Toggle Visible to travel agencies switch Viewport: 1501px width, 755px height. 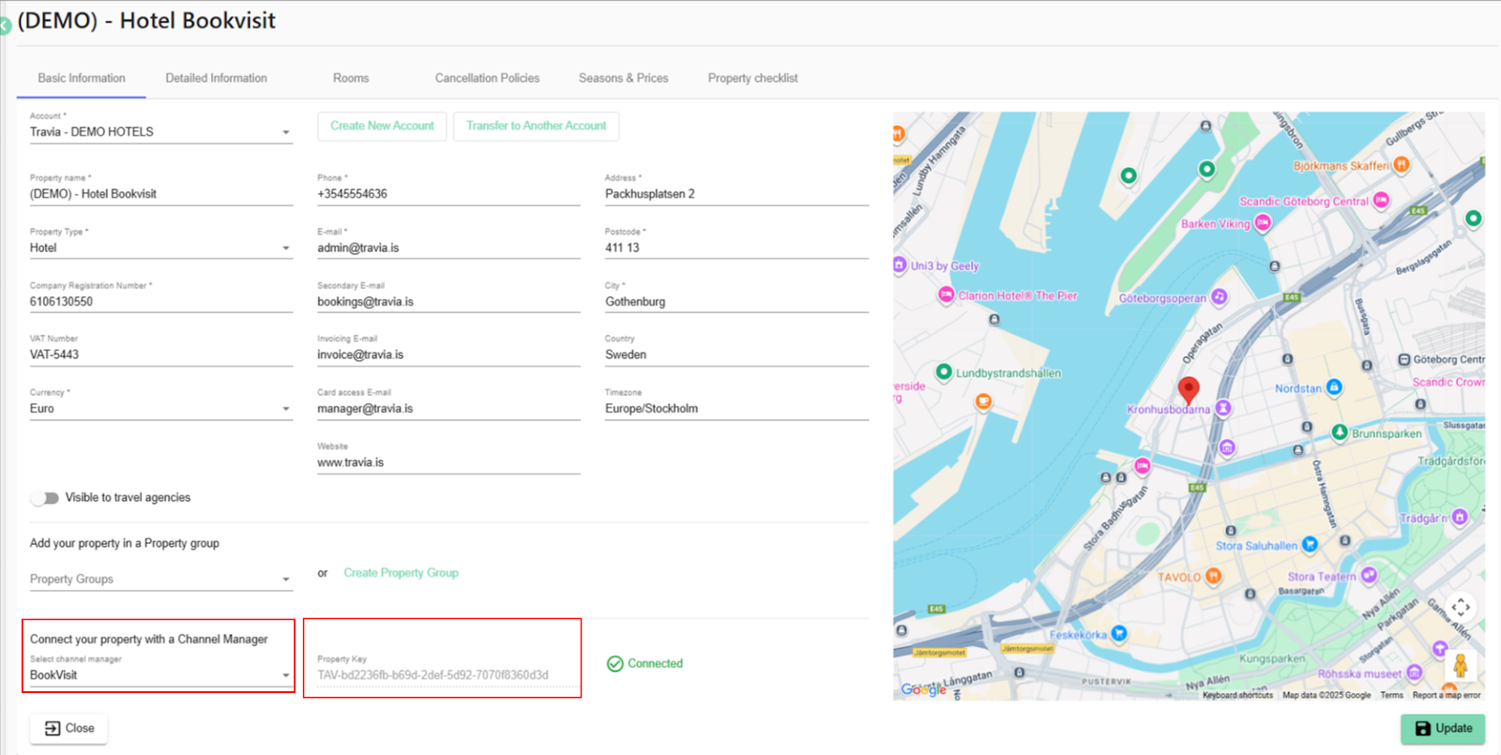click(44, 498)
